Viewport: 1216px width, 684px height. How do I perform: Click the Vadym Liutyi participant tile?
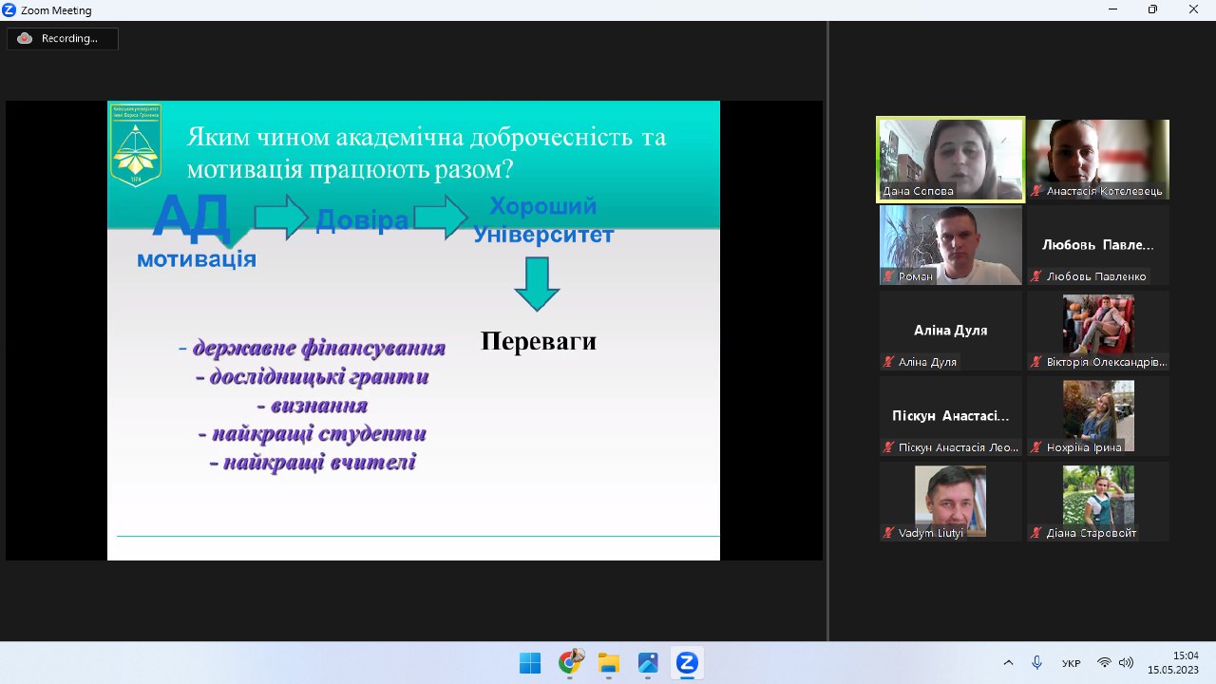(x=950, y=501)
